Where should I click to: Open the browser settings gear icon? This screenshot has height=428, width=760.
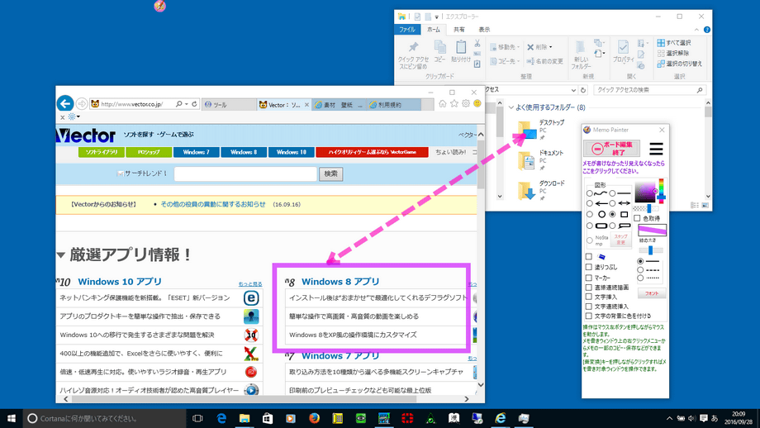tap(466, 104)
